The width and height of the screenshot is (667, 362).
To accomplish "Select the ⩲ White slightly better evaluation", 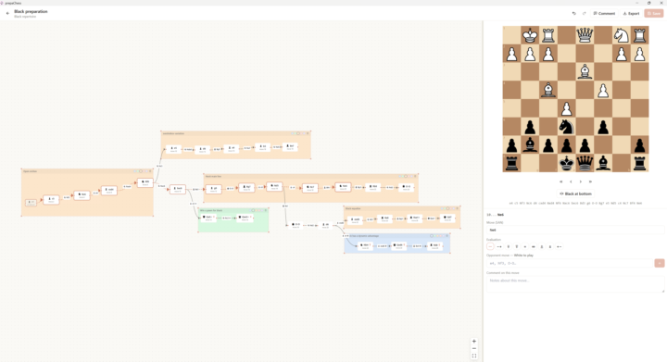I will pos(542,246).
